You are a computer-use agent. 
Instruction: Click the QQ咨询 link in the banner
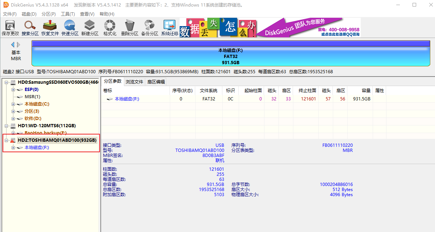[340, 34]
